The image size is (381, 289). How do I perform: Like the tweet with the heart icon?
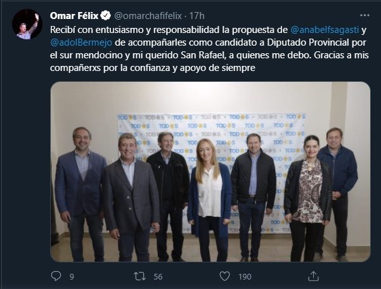tap(223, 276)
